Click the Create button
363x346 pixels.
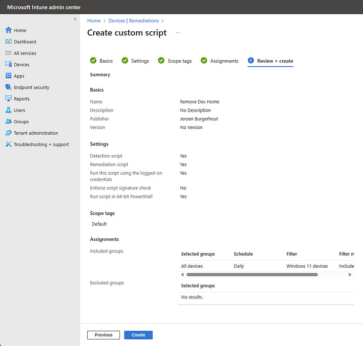139,335
